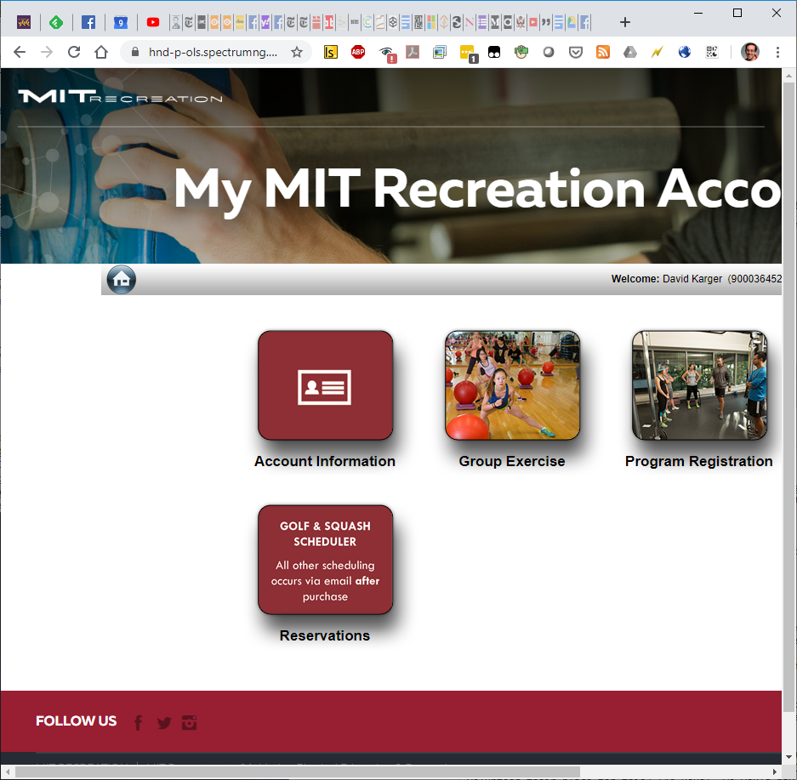Reload the page with the refresh button
This screenshot has width=797, height=780.
coord(74,52)
